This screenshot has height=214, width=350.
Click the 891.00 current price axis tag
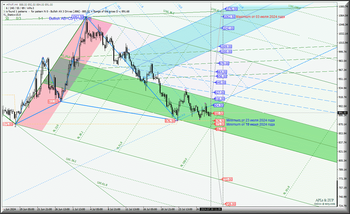point(343,113)
